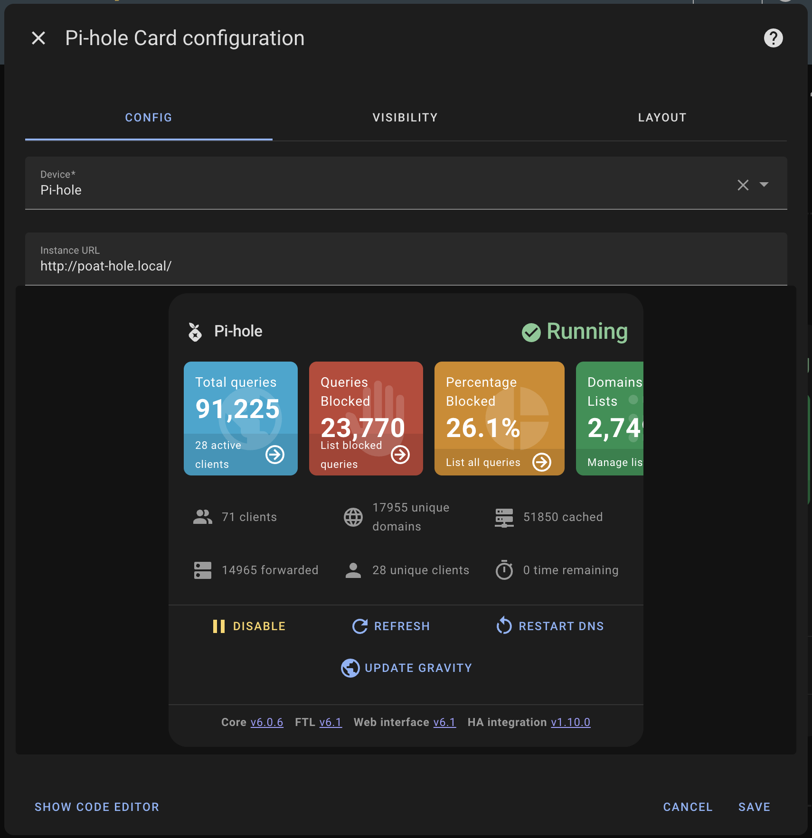This screenshot has height=838, width=812.
Task: Click SHOW CODE EDITOR
Action: click(x=97, y=807)
